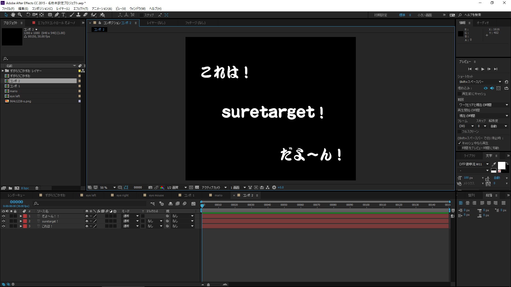
Task: Select the Clone Stamp tool
Action: click(78, 15)
